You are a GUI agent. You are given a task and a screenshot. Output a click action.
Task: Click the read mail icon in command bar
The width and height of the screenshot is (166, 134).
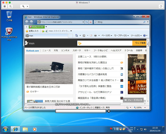coord(91,36)
